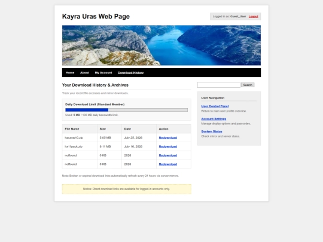323x242 pixels.
Task: Click 'Track your recent file accesses' subtitle
Action: (95, 93)
